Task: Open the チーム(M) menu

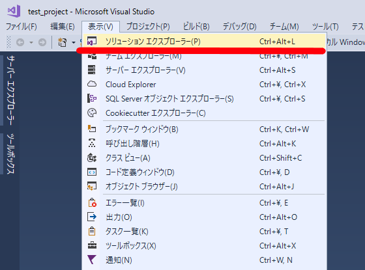Action: pyautogui.click(x=284, y=27)
